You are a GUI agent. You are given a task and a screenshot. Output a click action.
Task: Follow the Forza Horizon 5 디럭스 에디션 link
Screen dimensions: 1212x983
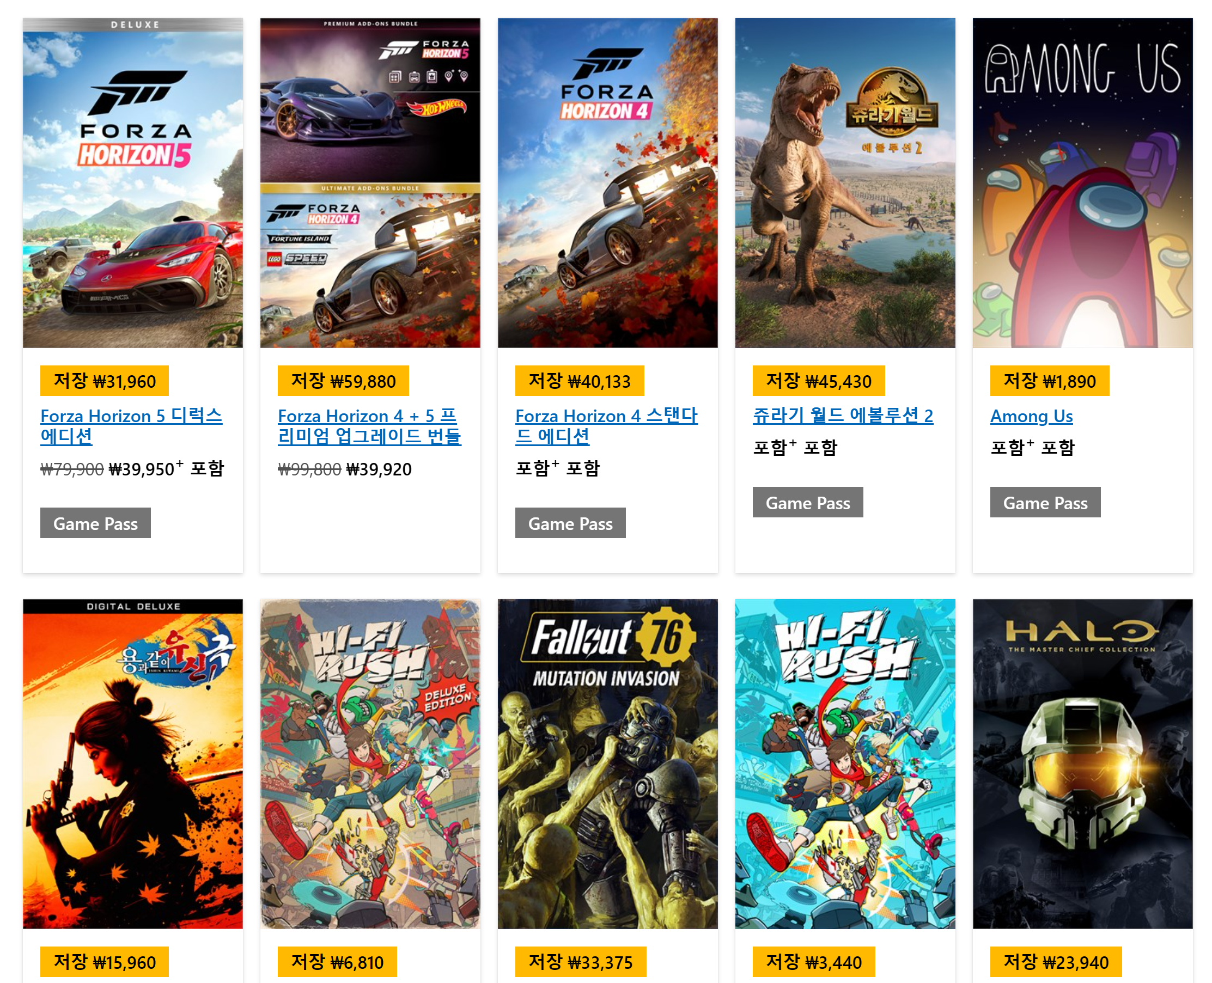(131, 426)
